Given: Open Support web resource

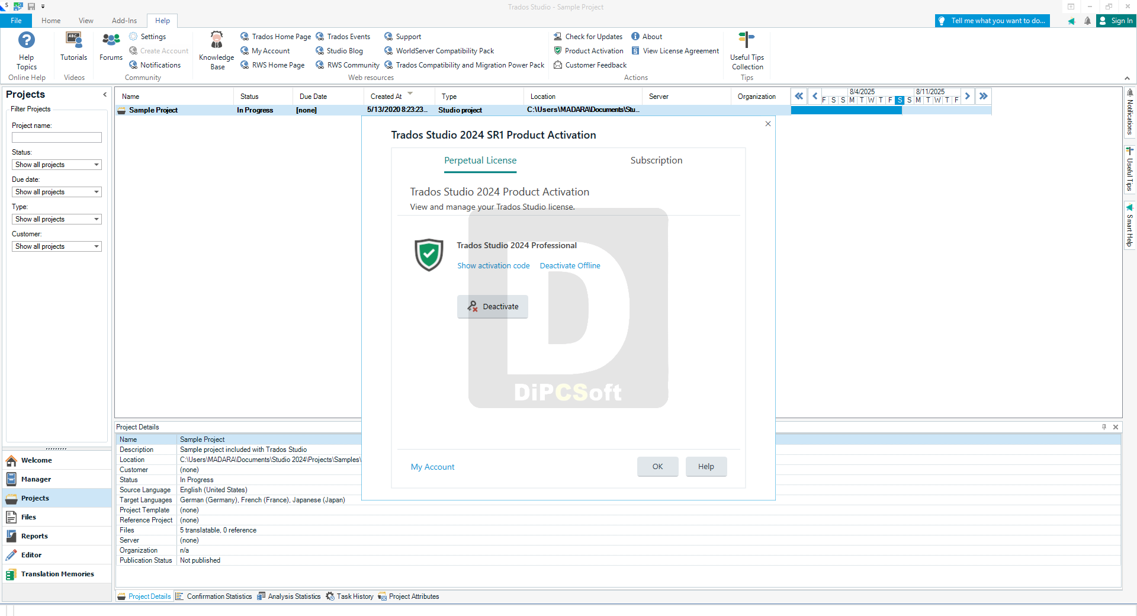Looking at the screenshot, I should 403,37.
